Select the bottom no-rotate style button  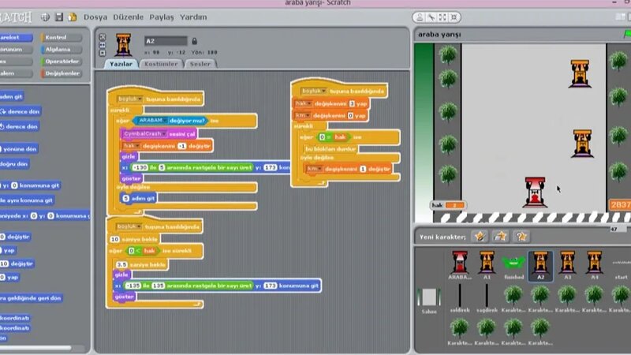(x=103, y=53)
